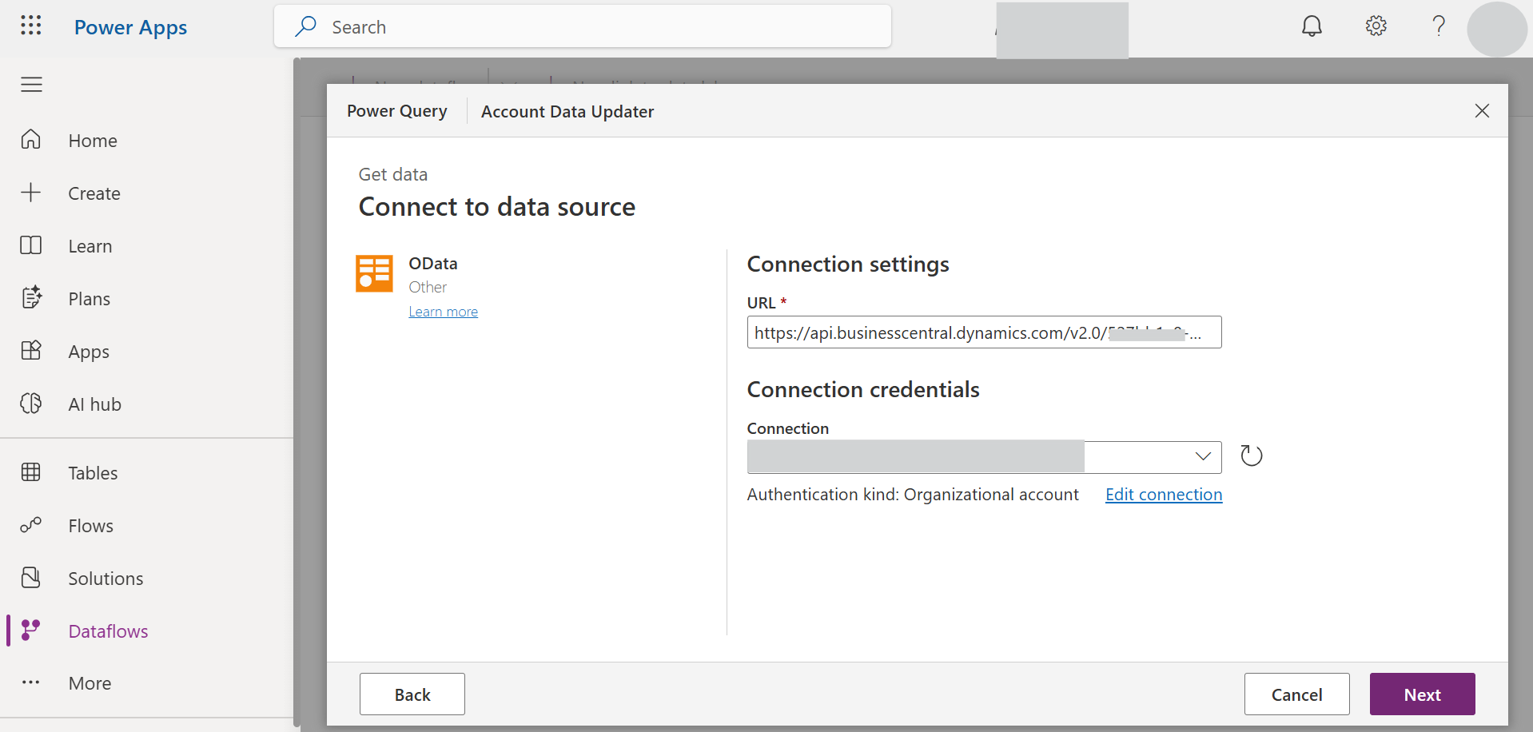This screenshot has height=732, width=1533.
Task: Click the notifications bell icon
Action: (x=1312, y=26)
